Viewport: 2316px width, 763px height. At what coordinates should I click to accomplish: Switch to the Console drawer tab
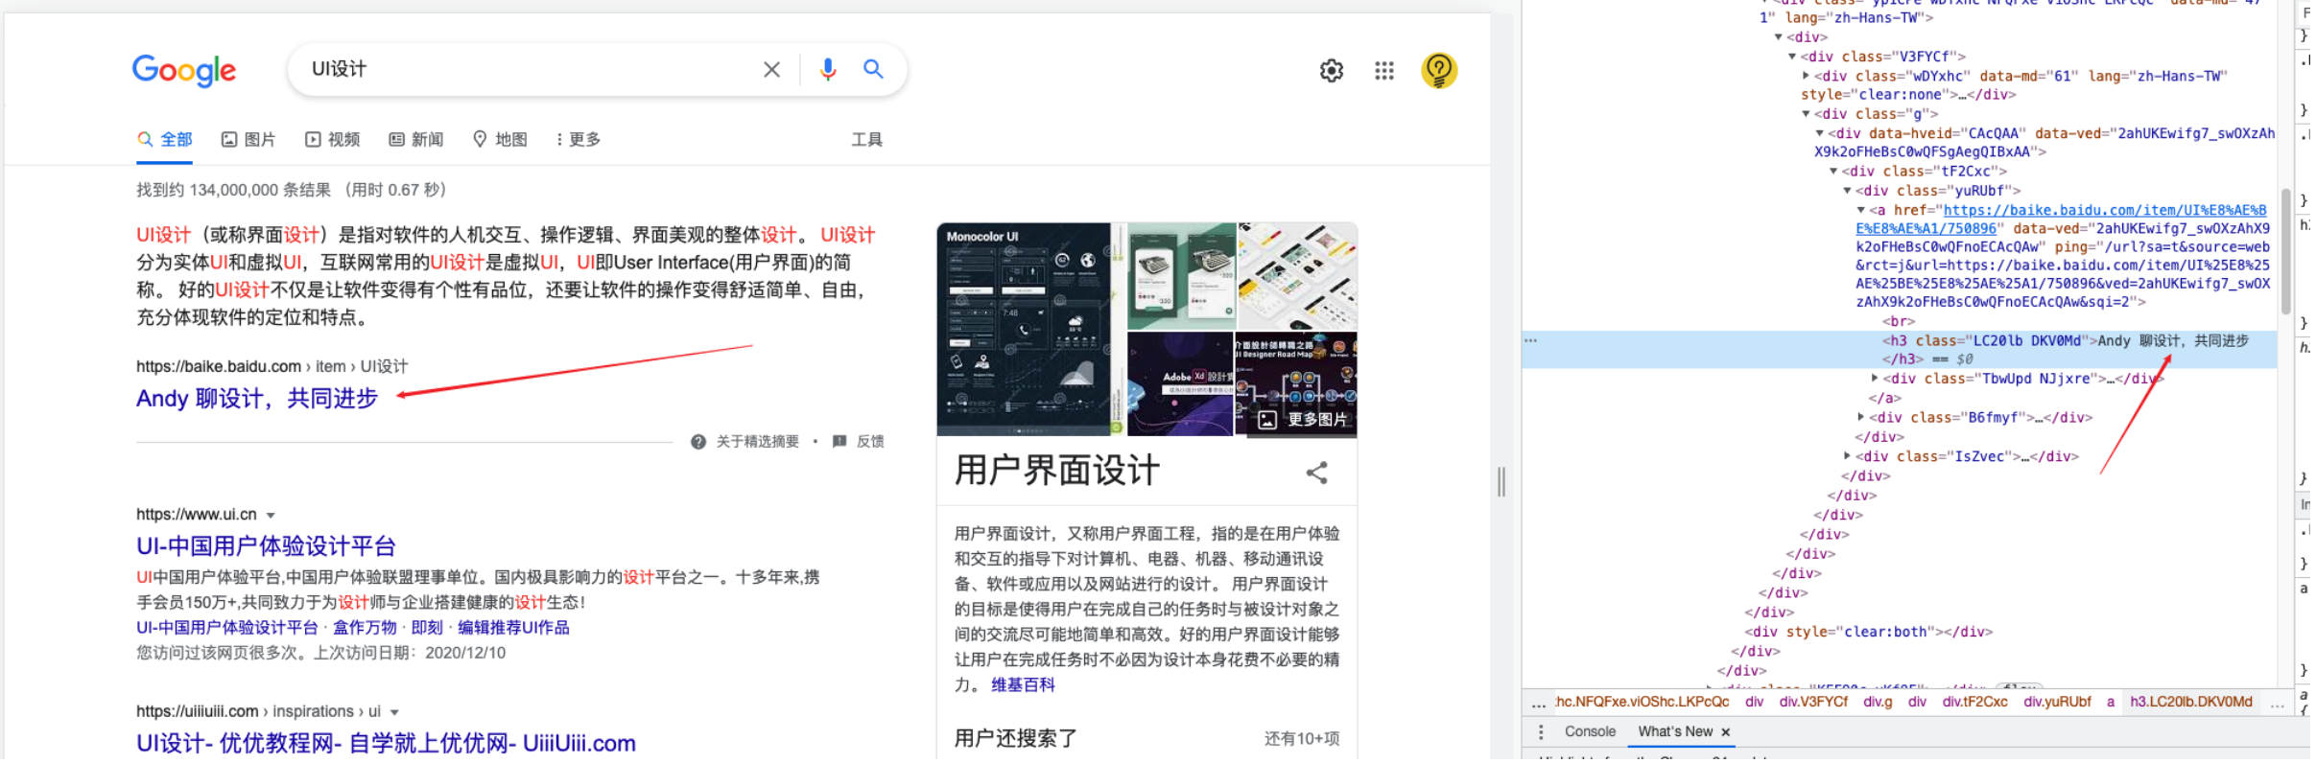pos(1590,732)
